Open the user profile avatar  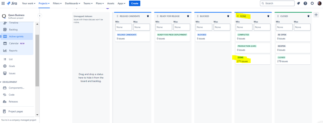coord(319,3)
